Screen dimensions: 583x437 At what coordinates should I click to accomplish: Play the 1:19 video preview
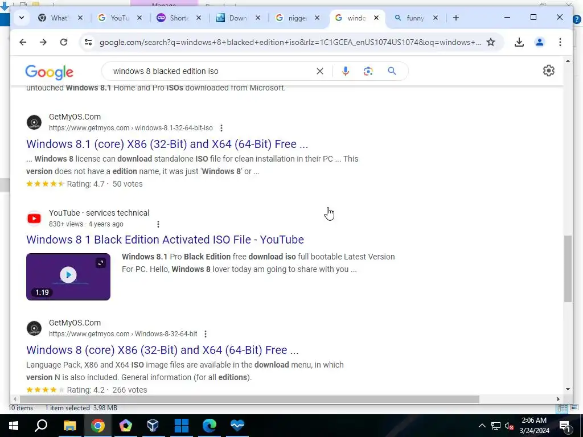[x=68, y=275]
